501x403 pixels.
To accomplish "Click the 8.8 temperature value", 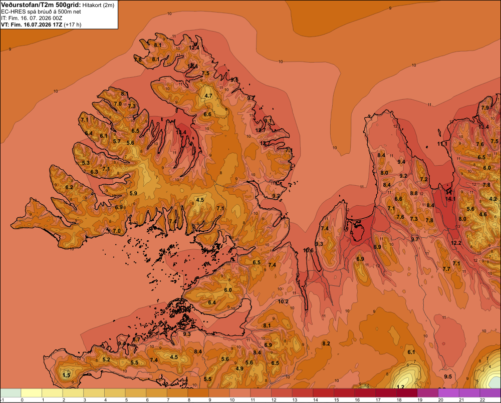I will click(414, 193).
